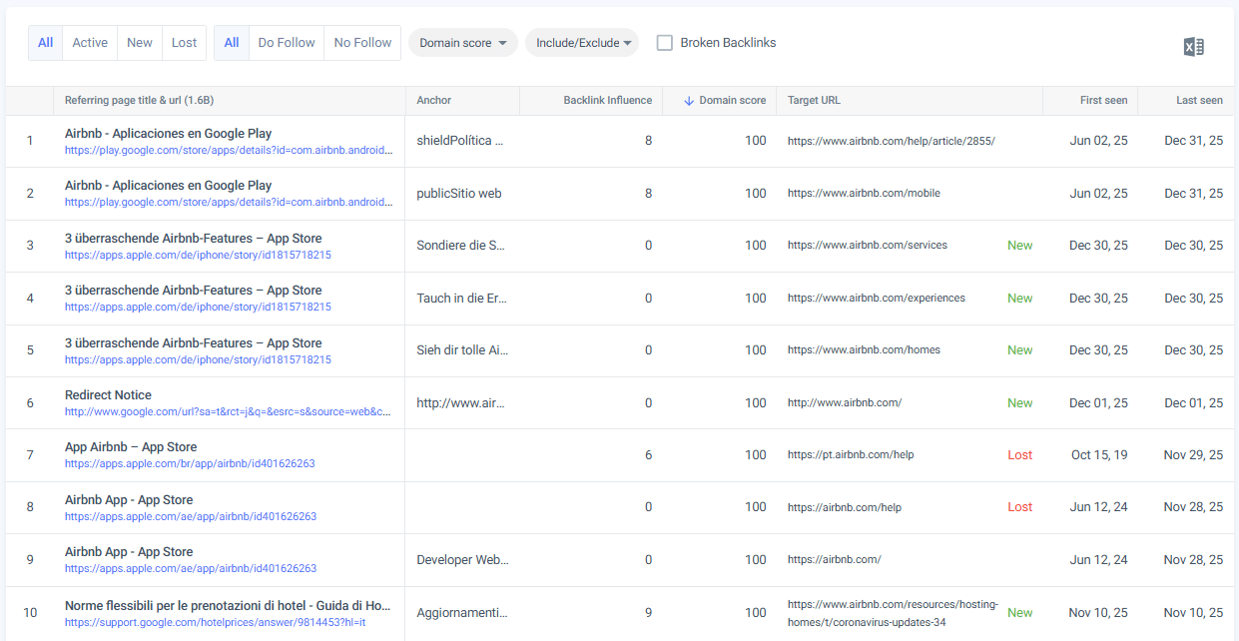Click the 'shieldPolítica' anchor text
The image size is (1239, 641).
(x=460, y=141)
